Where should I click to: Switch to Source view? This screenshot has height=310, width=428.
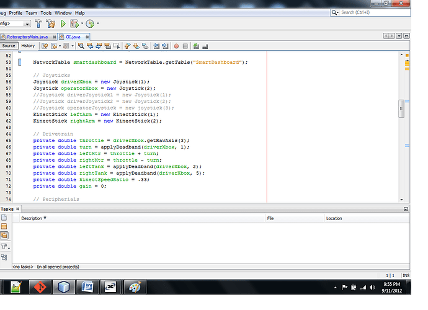point(9,46)
